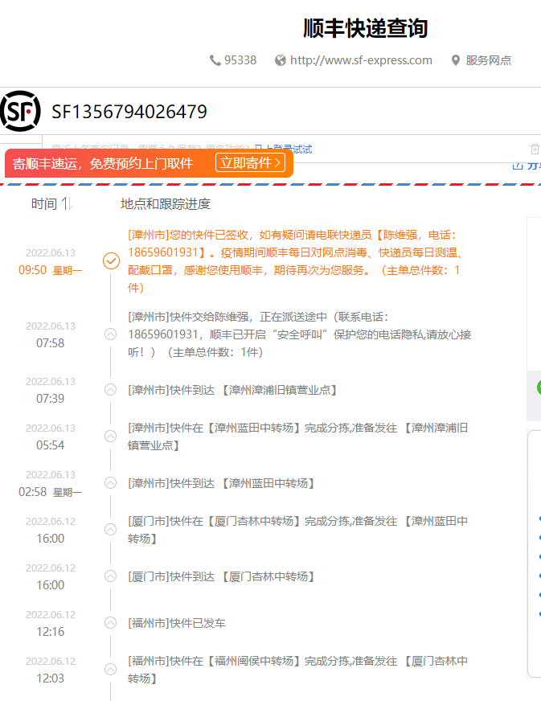541x701 pixels.
Task: Click the 厦门杏林中转场 sorting completed entry
Action: click(x=297, y=530)
